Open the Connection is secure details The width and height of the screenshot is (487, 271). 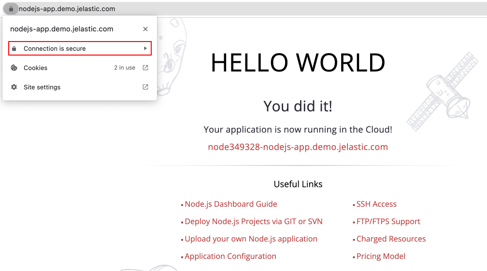point(80,48)
